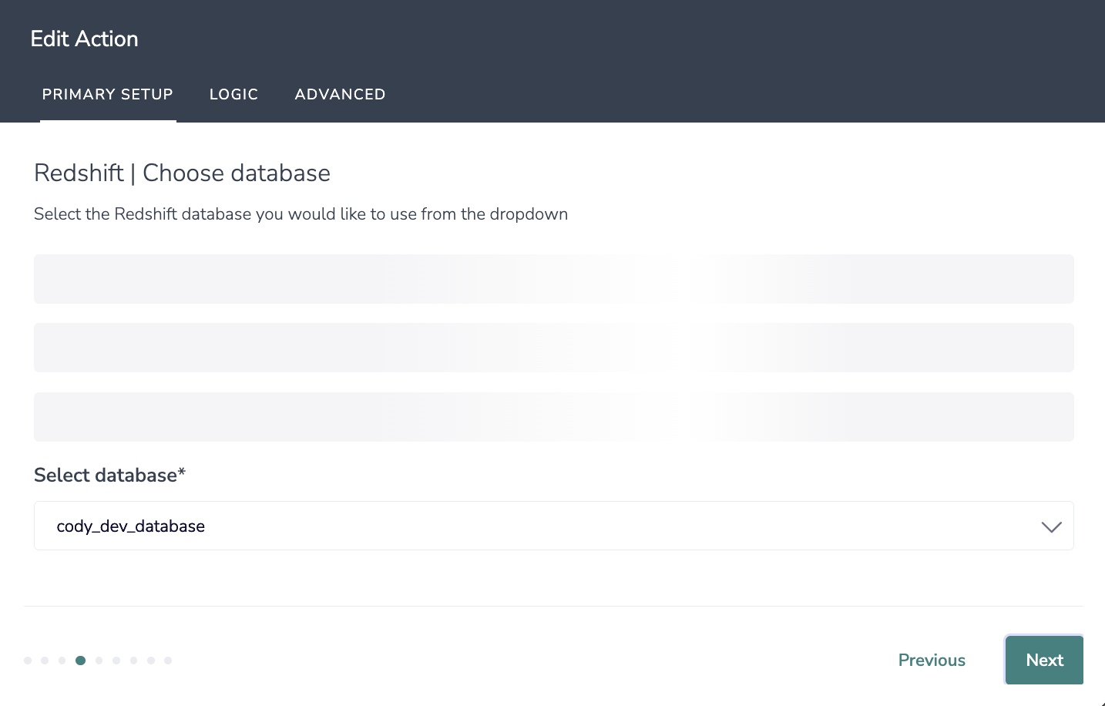The height and width of the screenshot is (706, 1105).
Task: Go to the fifth step dot
Action: click(x=99, y=661)
